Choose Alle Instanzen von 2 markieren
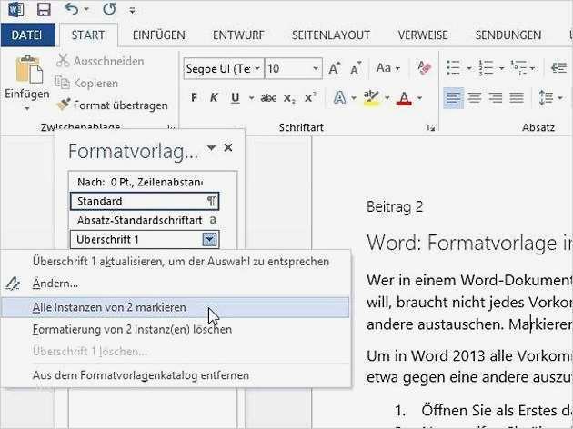Screen dimensions: 573x429 pos(176,307)
